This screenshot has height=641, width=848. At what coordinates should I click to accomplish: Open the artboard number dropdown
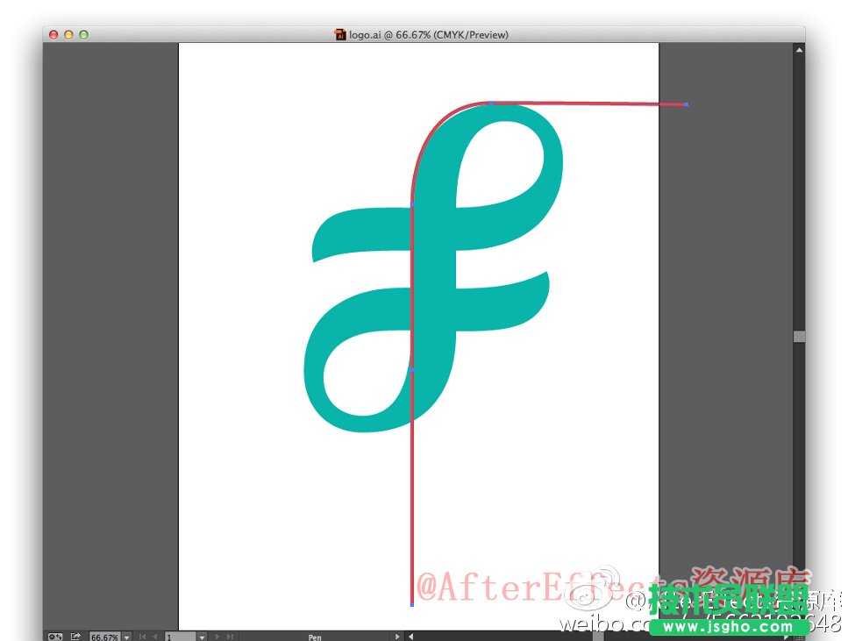pyautogui.click(x=201, y=637)
